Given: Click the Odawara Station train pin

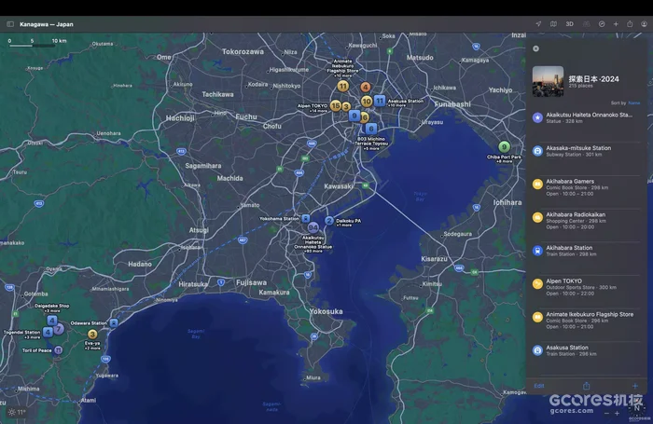Looking at the screenshot, I should [114, 322].
